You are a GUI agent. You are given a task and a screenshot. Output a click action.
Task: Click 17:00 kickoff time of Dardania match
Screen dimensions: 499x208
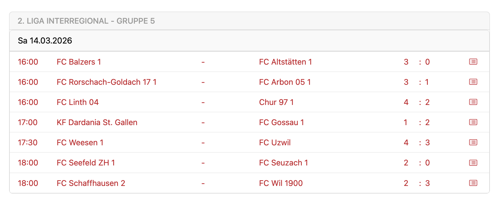[x=28, y=122]
